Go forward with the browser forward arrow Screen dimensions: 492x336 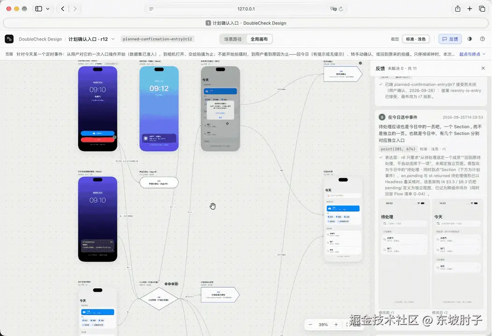pos(75,9)
